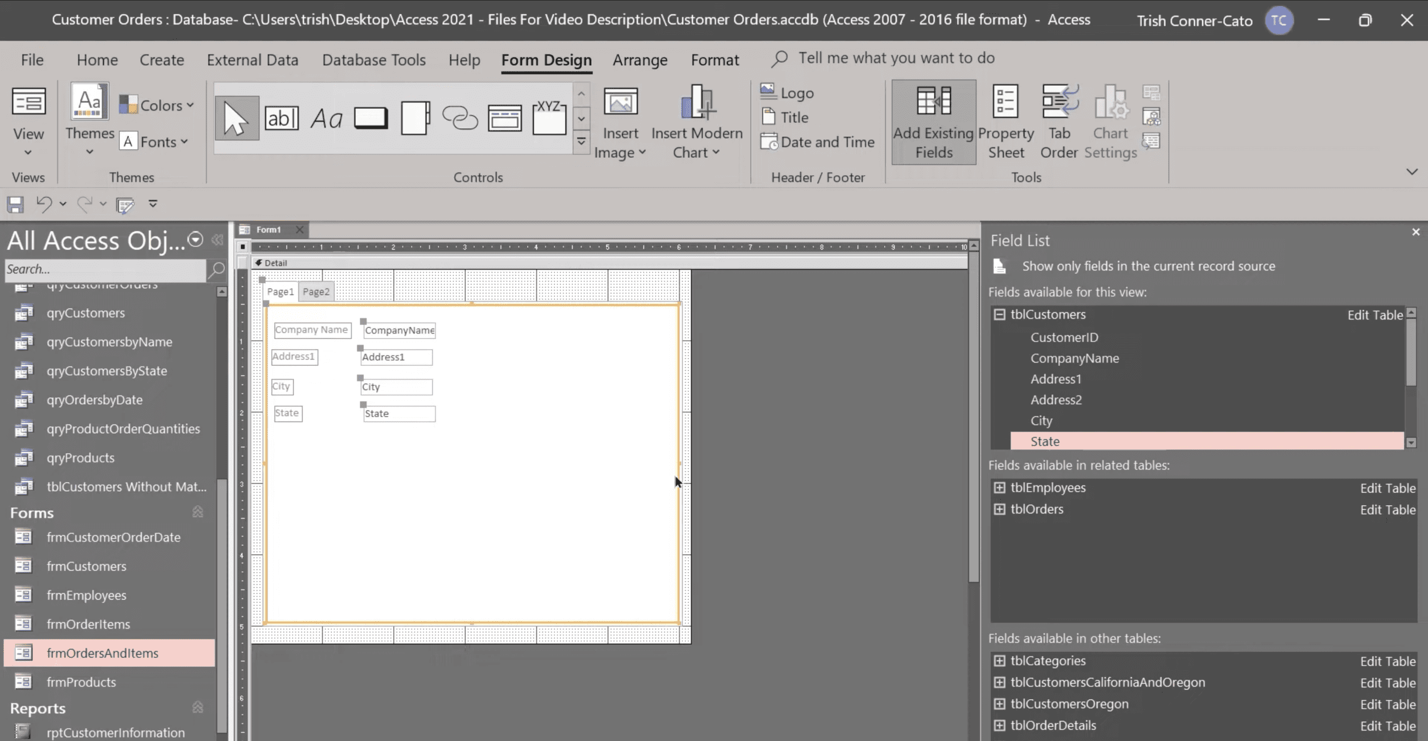Click Edit Table link for tblOrders
This screenshot has width=1428, height=741.
(x=1387, y=510)
